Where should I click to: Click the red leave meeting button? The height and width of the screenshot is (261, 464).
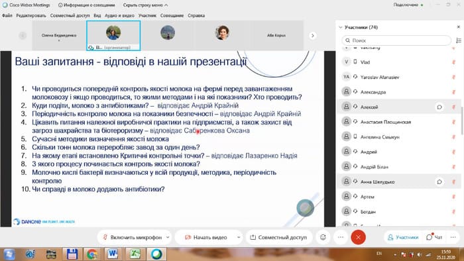tap(358, 237)
